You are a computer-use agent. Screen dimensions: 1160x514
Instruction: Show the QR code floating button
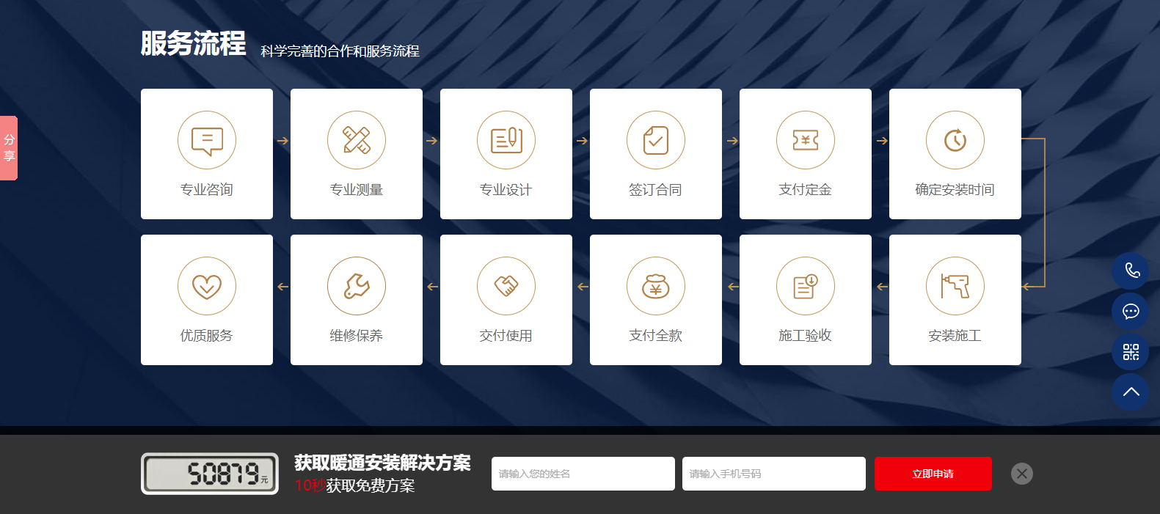tap(1131, 352)
